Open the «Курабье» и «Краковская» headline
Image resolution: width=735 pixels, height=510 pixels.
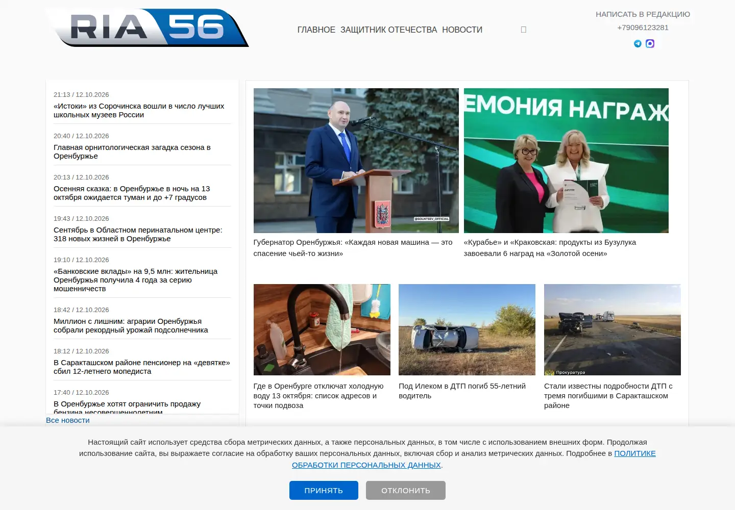click(550, 248)
